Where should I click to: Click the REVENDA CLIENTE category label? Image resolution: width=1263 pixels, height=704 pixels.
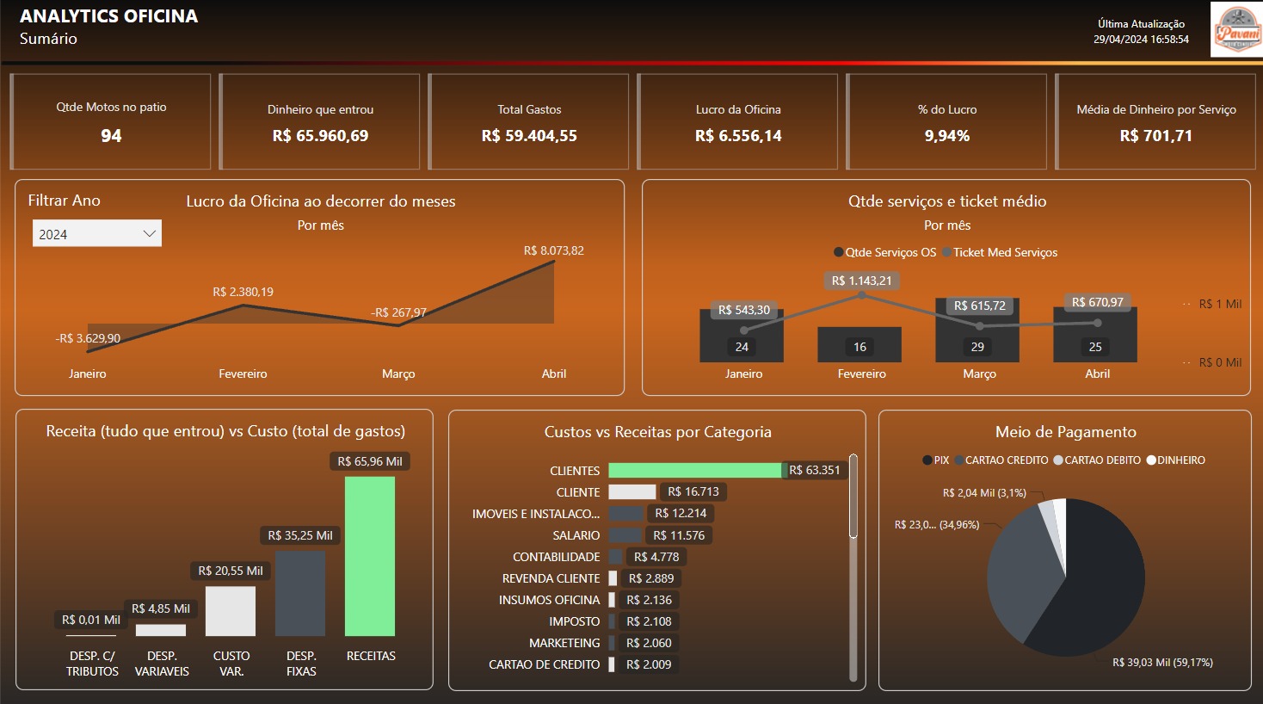tap(551, 578)
